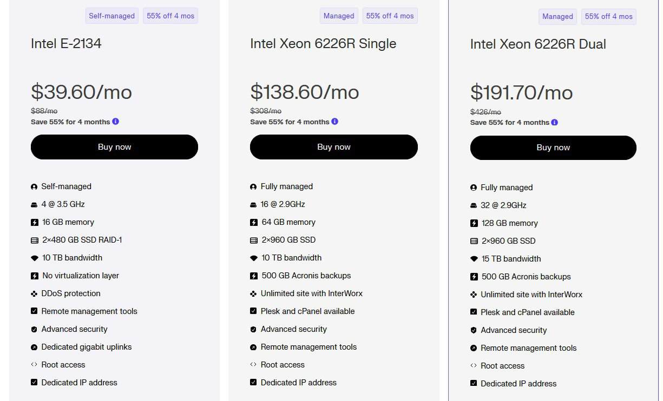Image resolution: width=663 pixels, height=401 pixels.
Task: Click memory icon next to 64 GB memory
Action: (254, 222)
